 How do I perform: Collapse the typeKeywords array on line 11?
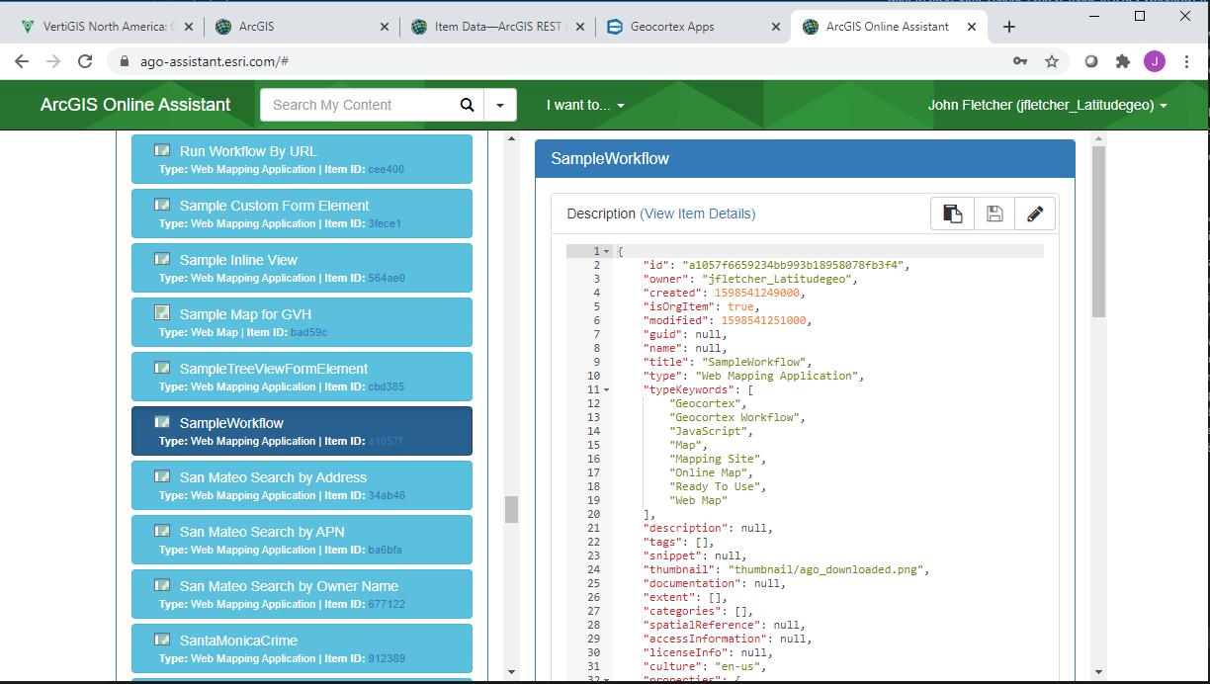pos(607,389)
